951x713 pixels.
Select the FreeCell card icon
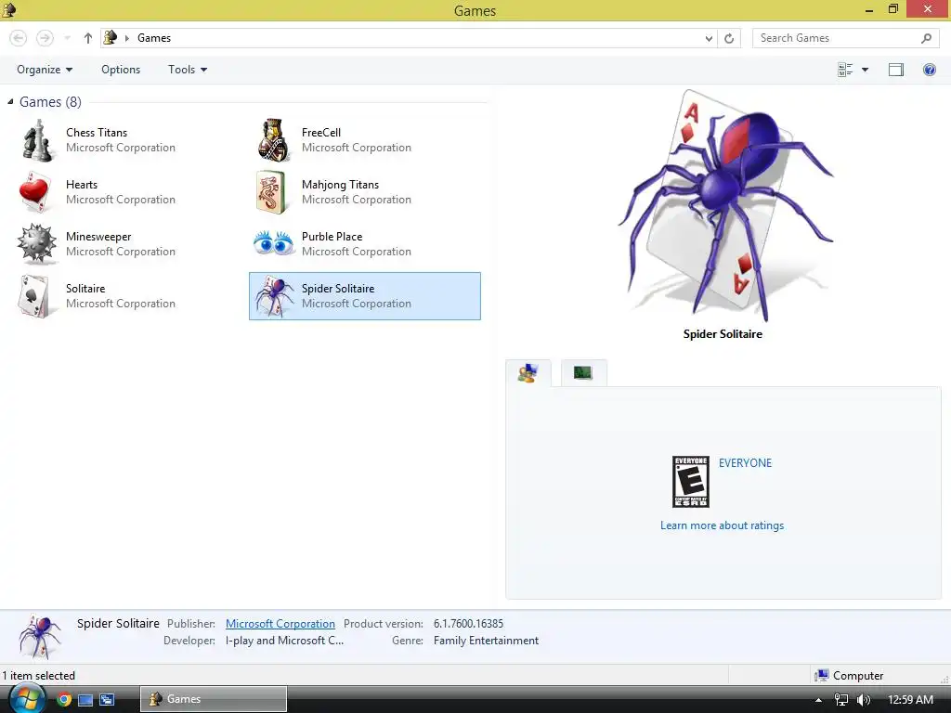click(273, 140)
